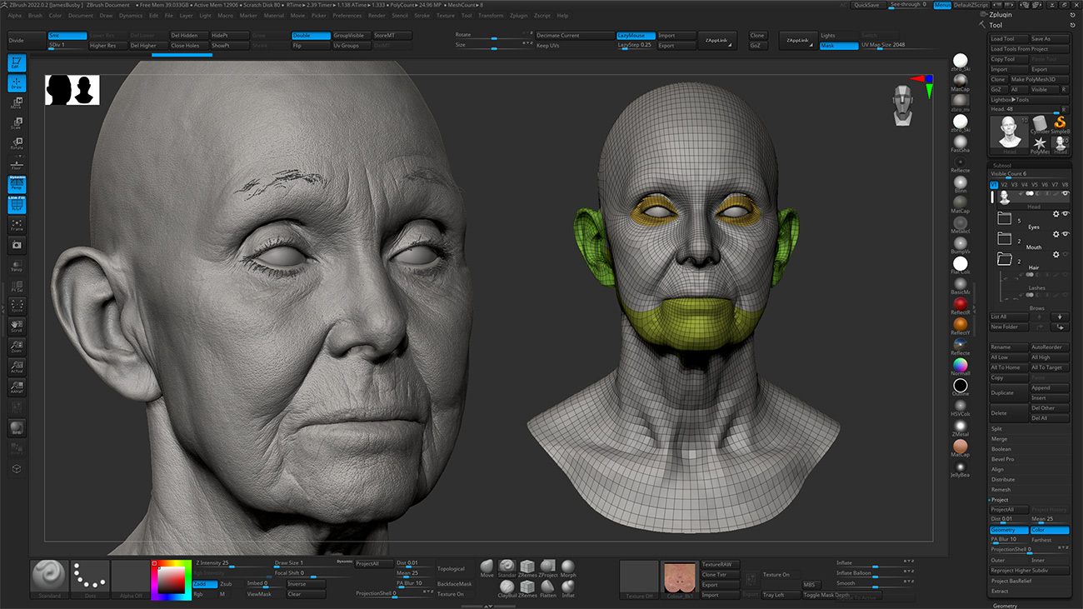Toggle the LazyMouse option
Screen dimensions: 1083x609
635,36
